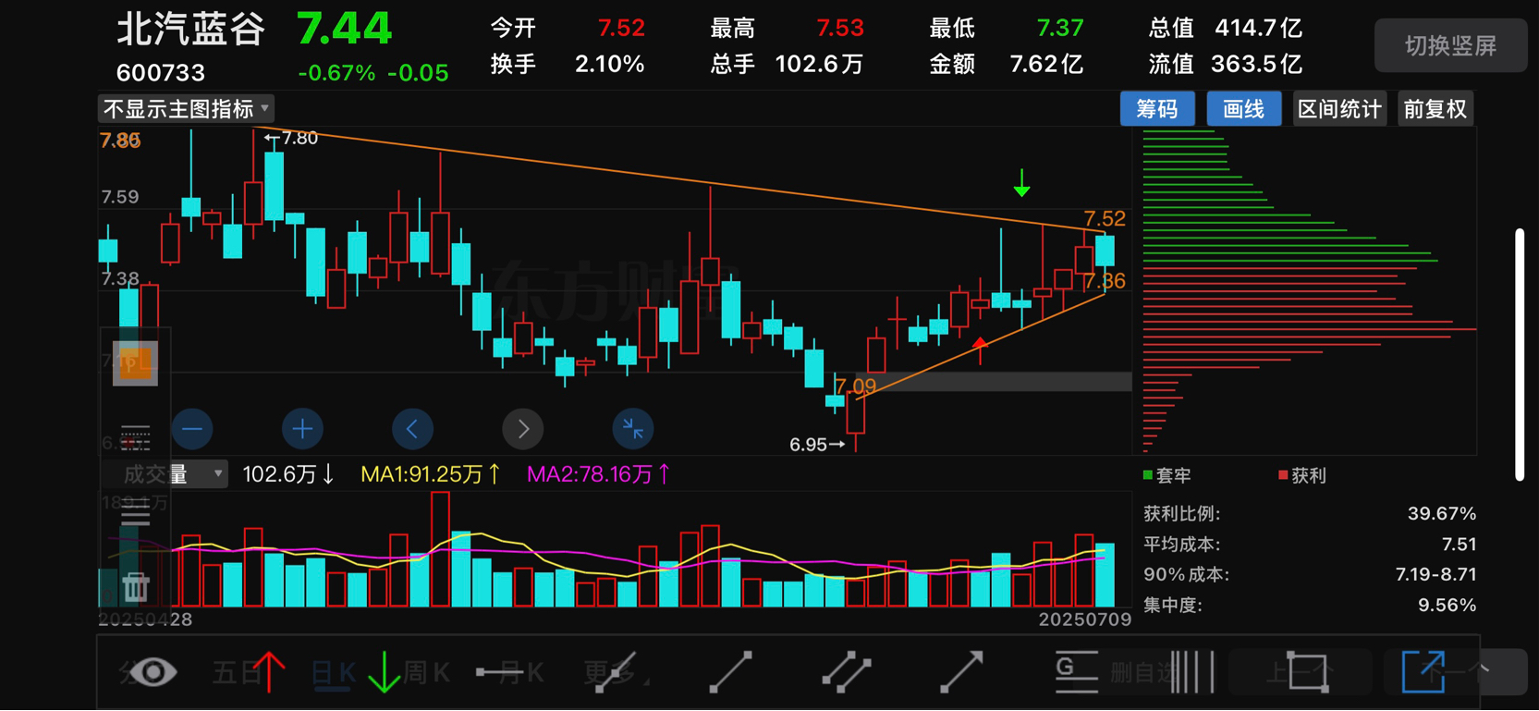Screen dimensions: 1539x711
Task: Tap the 获利比例 value 39.67%
Action: tap(1442, 513)
